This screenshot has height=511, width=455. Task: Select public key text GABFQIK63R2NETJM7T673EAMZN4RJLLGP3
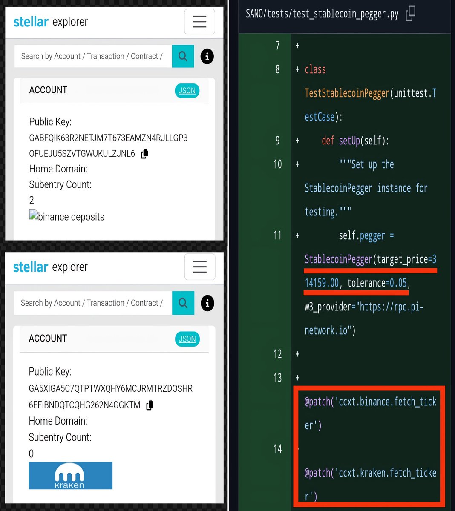(108, 138)
